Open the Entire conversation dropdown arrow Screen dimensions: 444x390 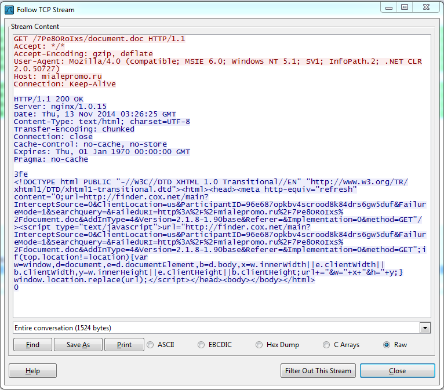tap(425, 328)
